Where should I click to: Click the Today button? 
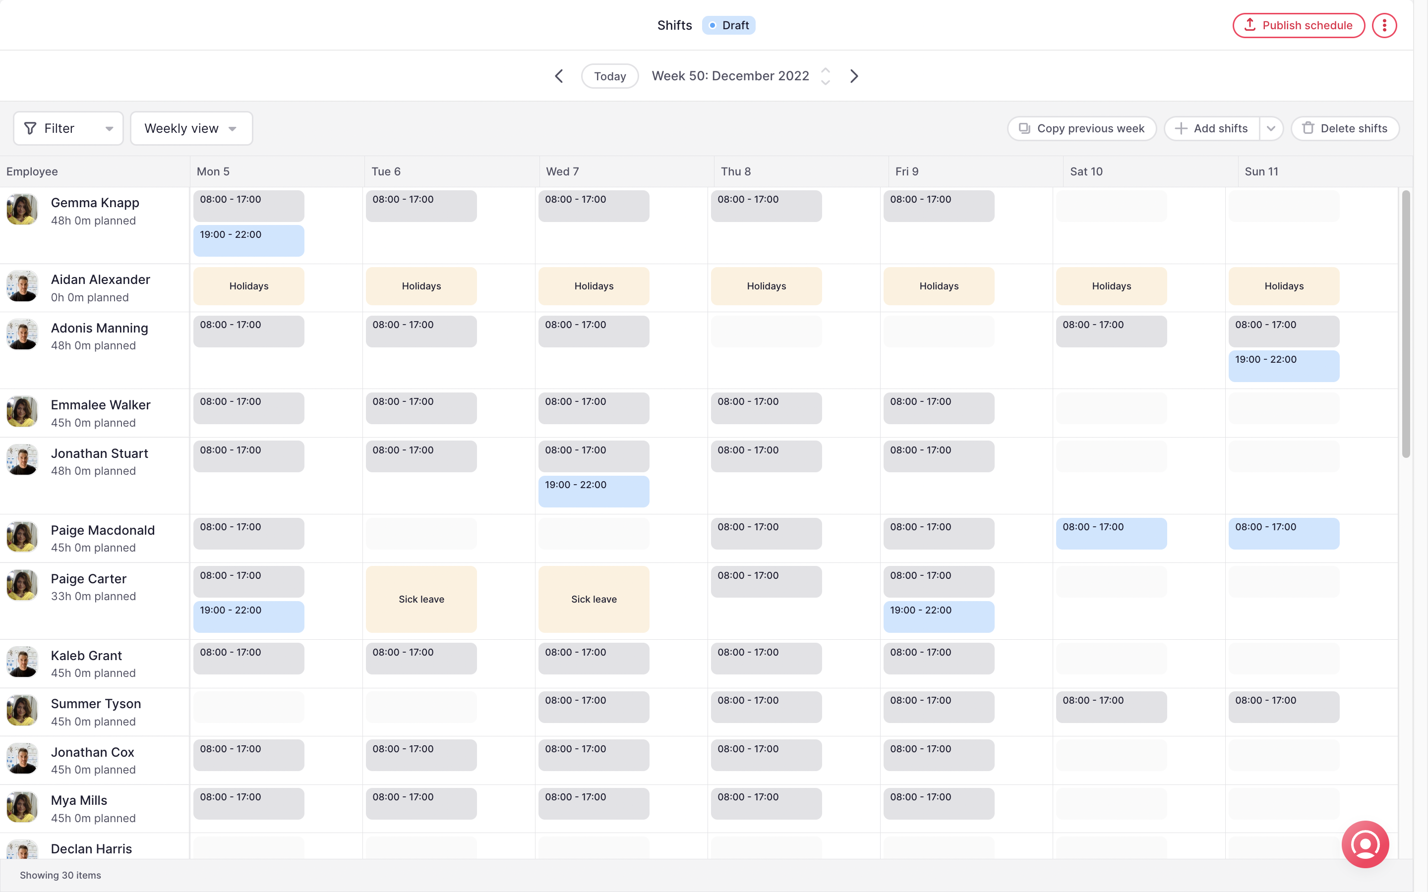(x=609, y=75)
